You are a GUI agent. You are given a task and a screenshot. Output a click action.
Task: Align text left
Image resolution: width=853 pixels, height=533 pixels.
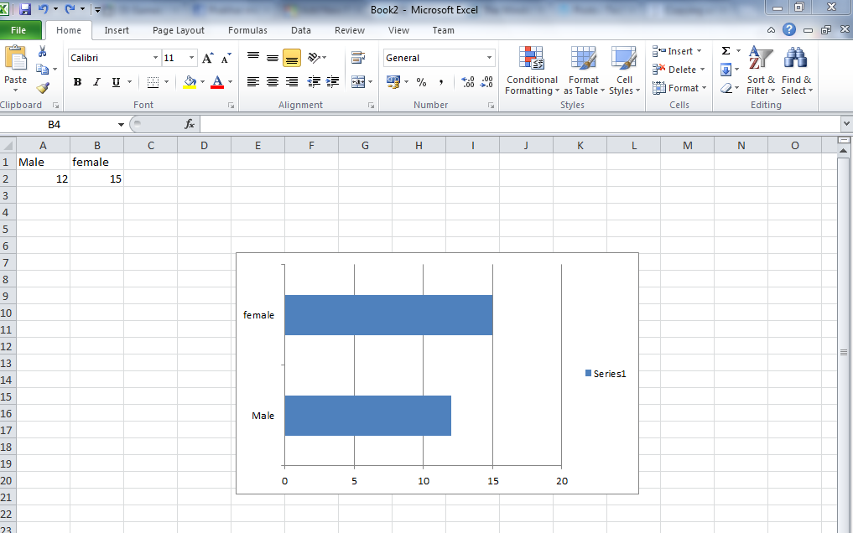point(253,82)
